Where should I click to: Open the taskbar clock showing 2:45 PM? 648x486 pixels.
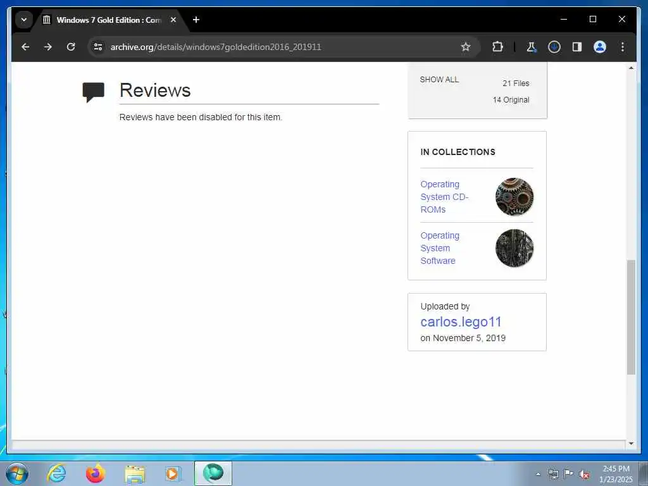coord(616,474)
